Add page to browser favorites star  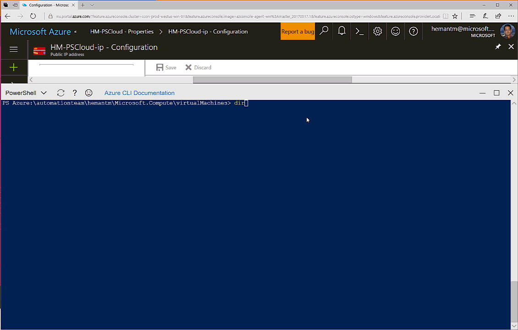pyautogui.click(x=455, y=16)
